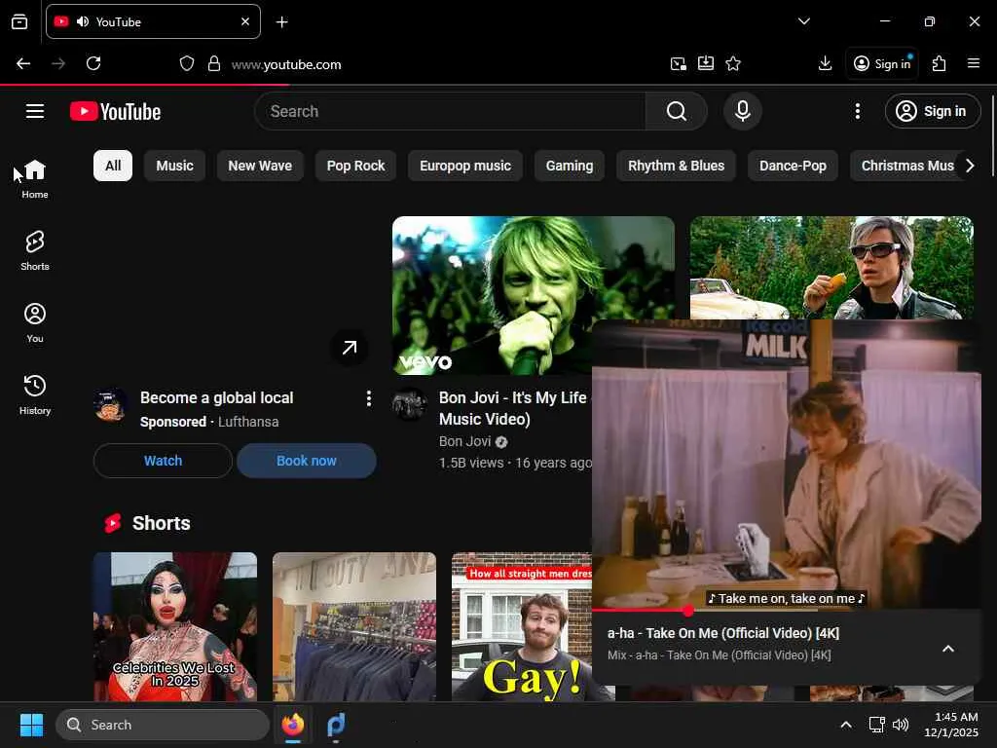
Task: Open Firefox extensions puzzle icon
Action: (940, 63)
